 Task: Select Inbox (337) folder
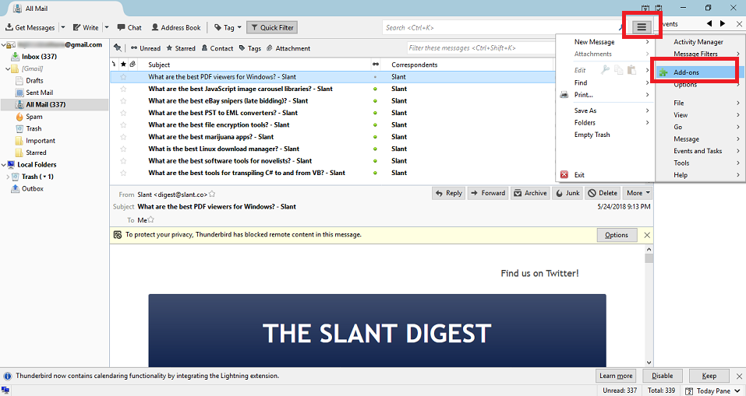(x=39, y=57)
